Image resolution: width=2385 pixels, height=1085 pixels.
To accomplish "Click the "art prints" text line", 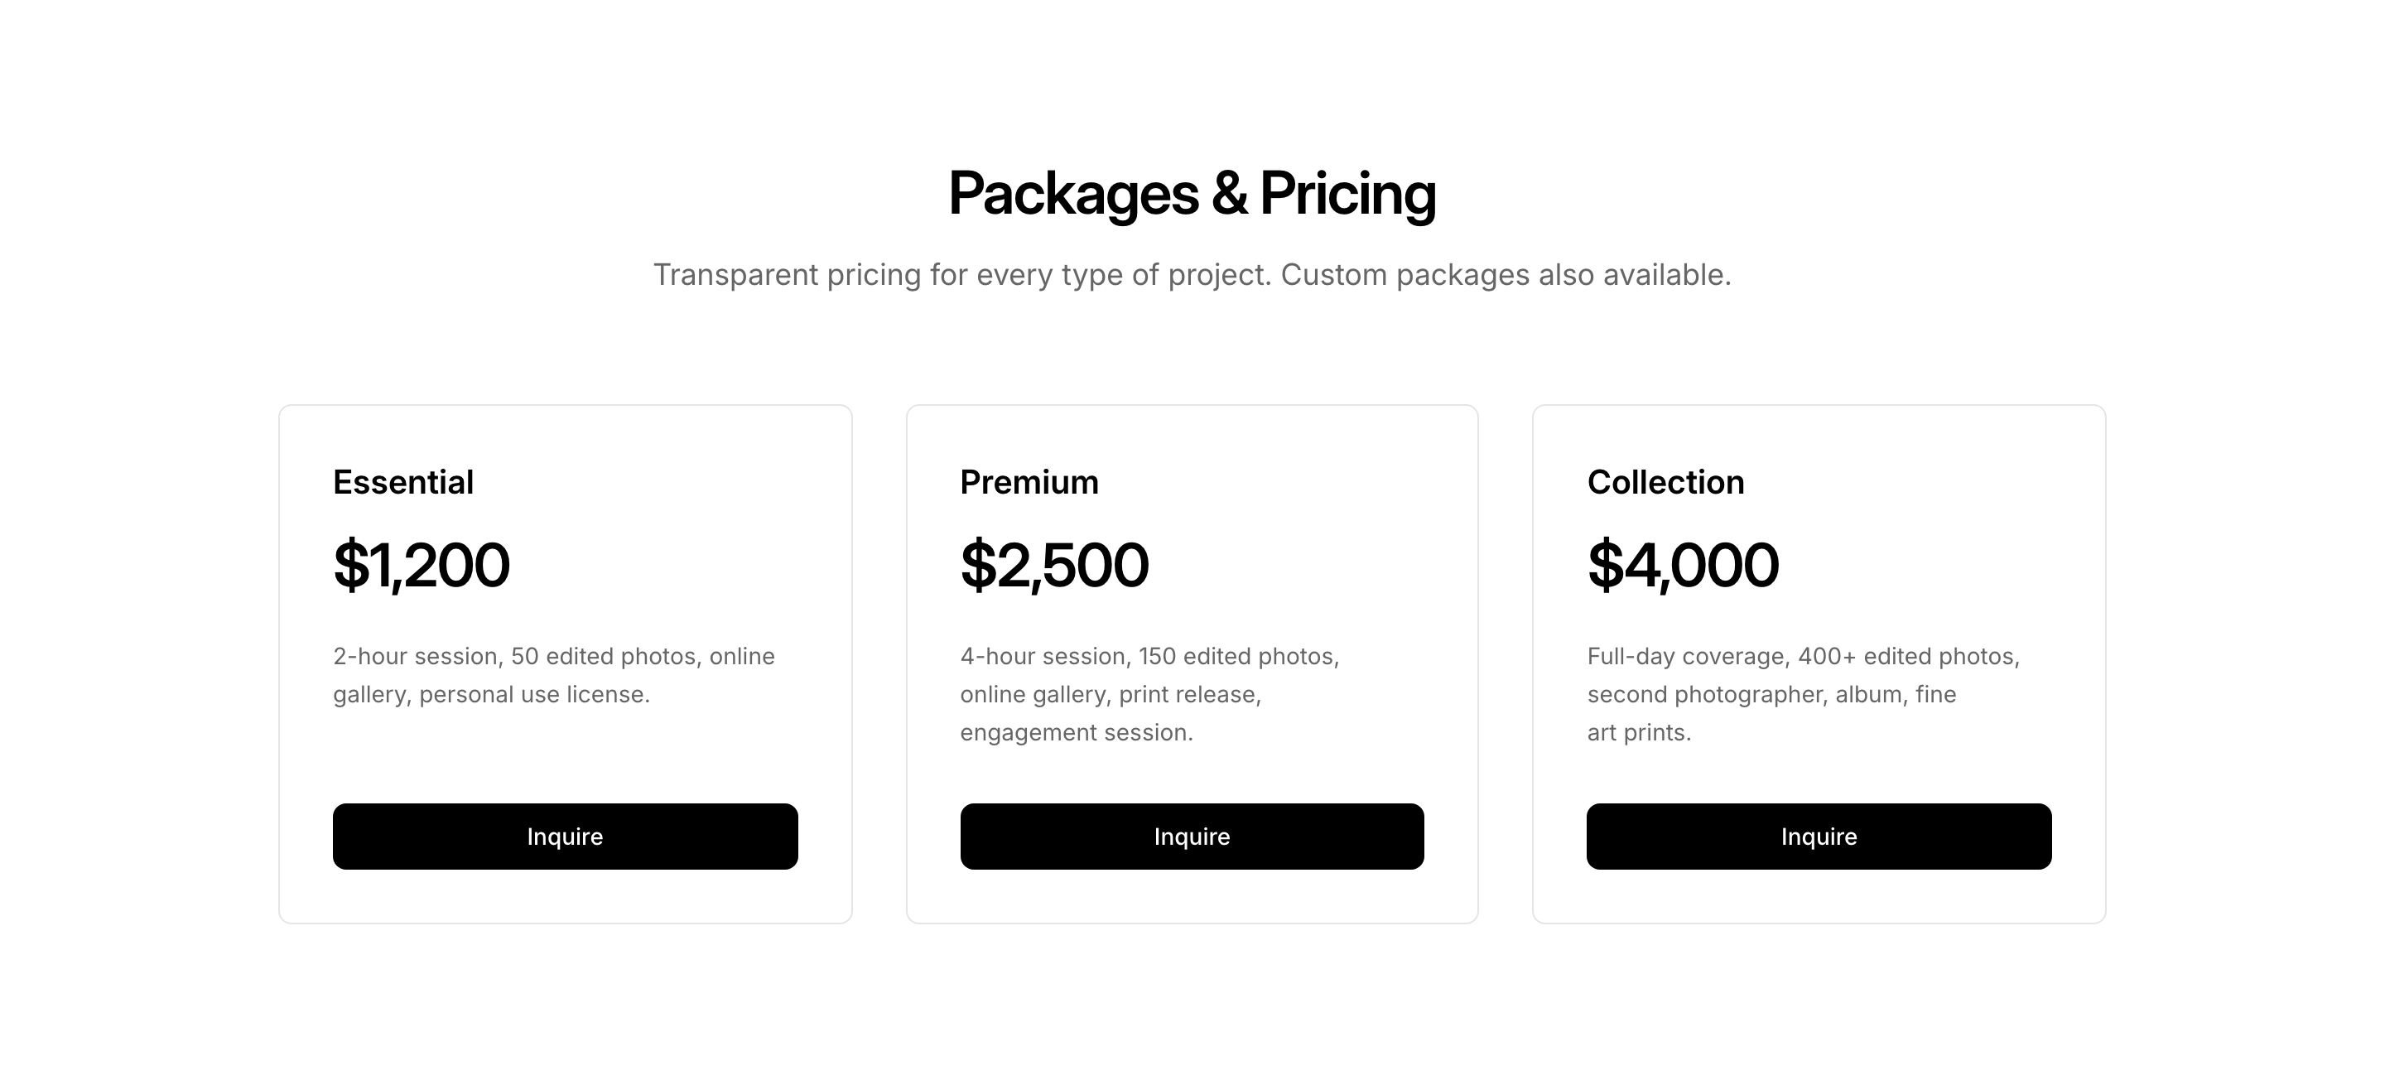I will pyautogui.click(x=1638, y=732).
